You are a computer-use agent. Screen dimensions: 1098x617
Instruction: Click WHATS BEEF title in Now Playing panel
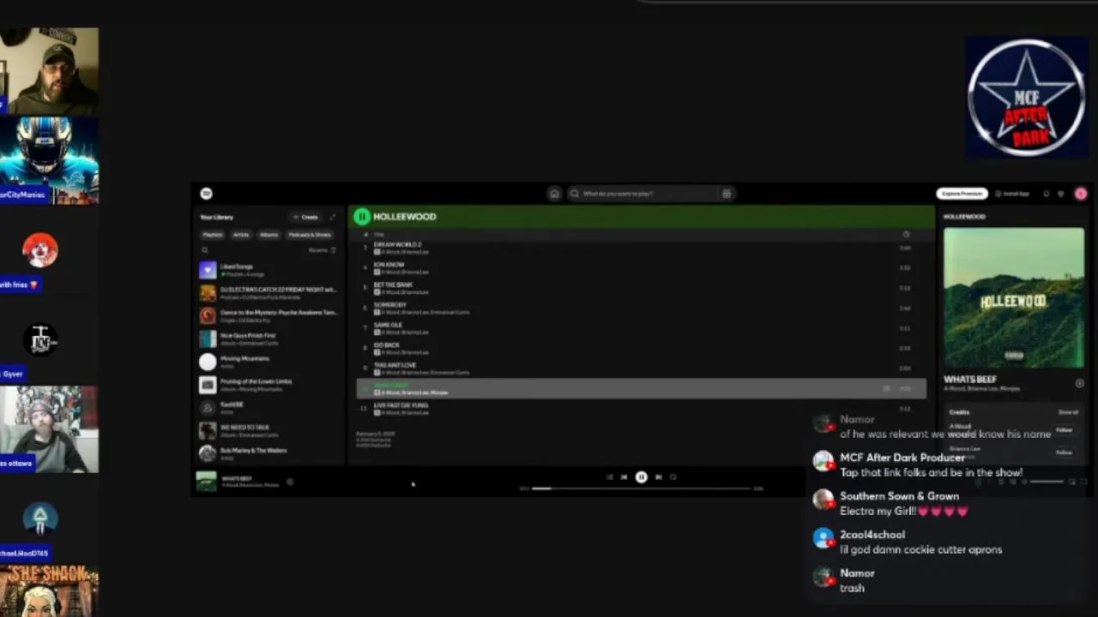pos(970,379)
